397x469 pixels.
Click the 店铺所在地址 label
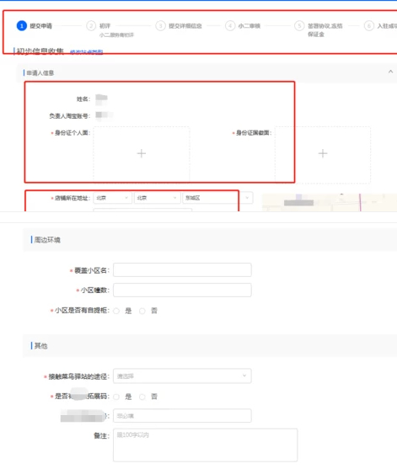click(72, 198)
